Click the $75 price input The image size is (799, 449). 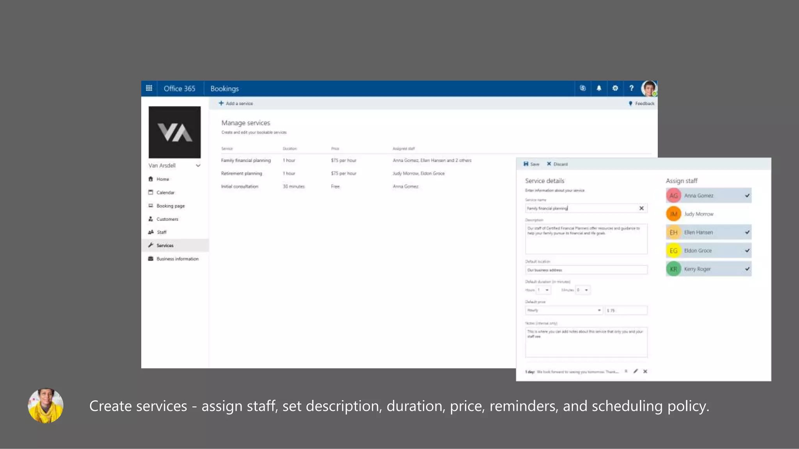[626, 311]
